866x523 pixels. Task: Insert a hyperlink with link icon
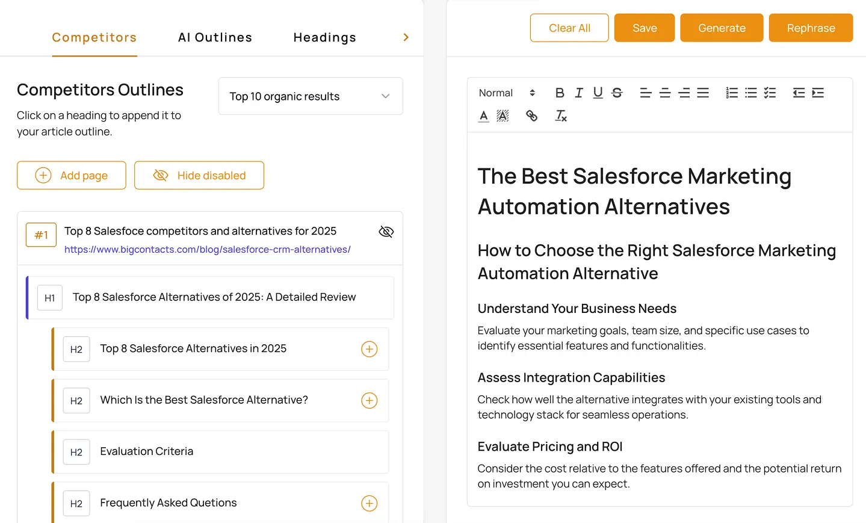point(531,116)
